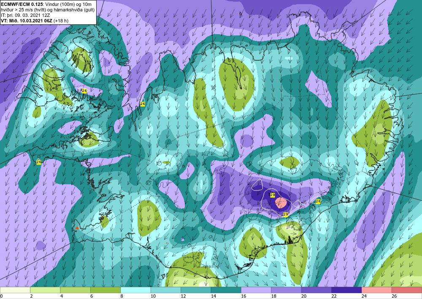This screenshot has height=299, width=422.
Task: Click the red legend swatch above 26 m/s
Action: [407, 290]
